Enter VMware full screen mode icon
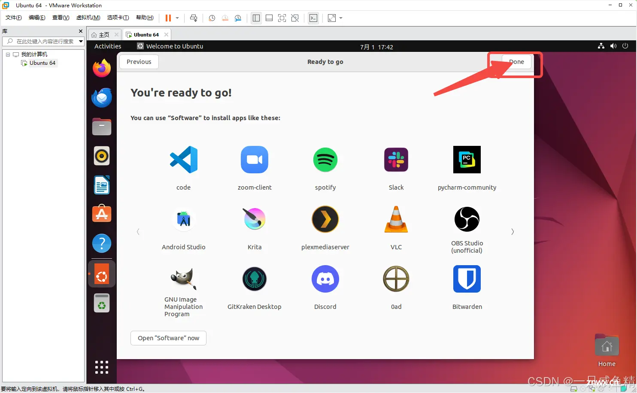This screenshot has height=393, width=637. [282, 18]
